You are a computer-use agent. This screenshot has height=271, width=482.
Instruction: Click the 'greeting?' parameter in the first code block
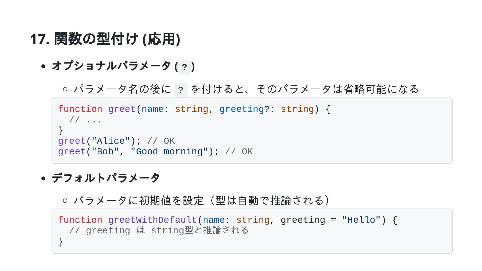244,109
